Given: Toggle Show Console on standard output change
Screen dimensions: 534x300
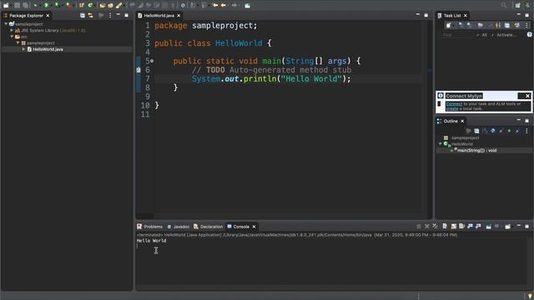Looking at the screenshot, I should pos(470,227).
